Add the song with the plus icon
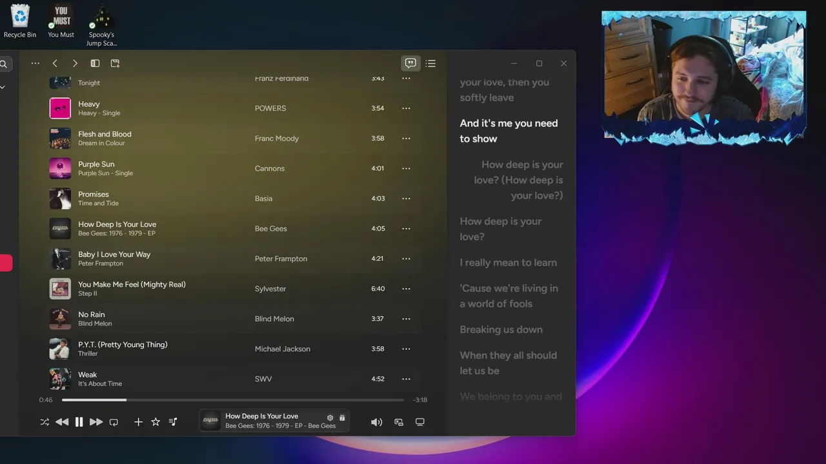This screenshot has width=826, height=464. (138, 422)
